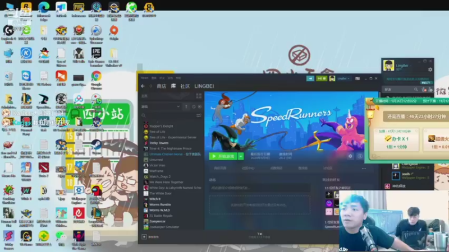Open the Steam menu
The width and height of the screenshot is (449, 252).
point(144,78)
